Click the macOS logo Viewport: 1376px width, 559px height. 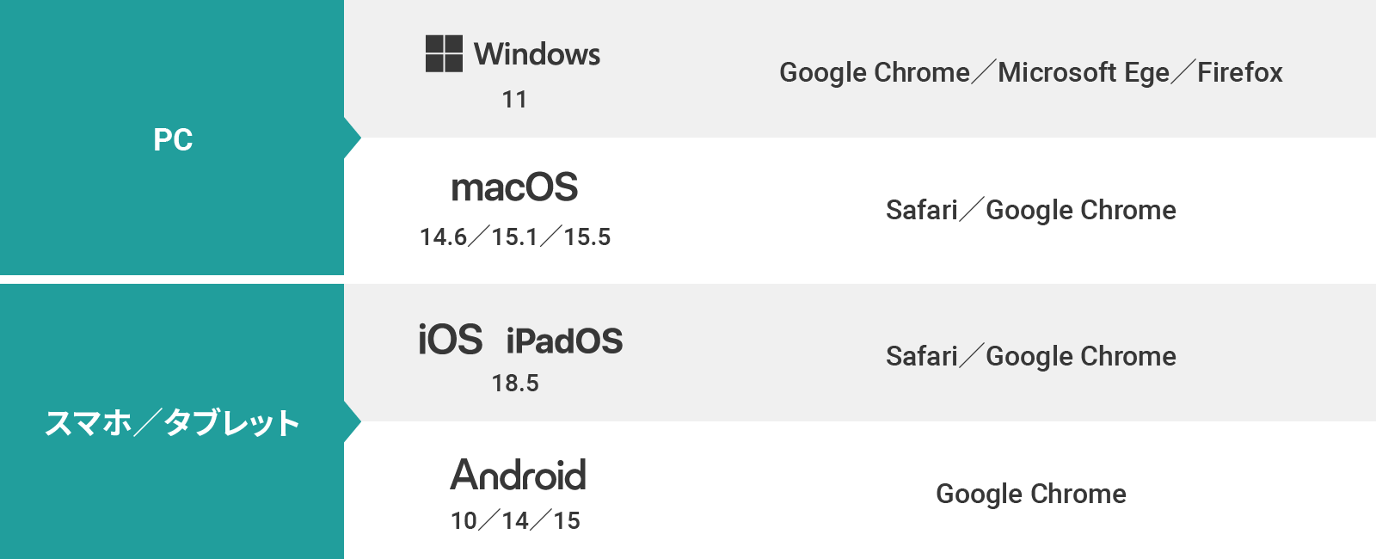point(514,187)
